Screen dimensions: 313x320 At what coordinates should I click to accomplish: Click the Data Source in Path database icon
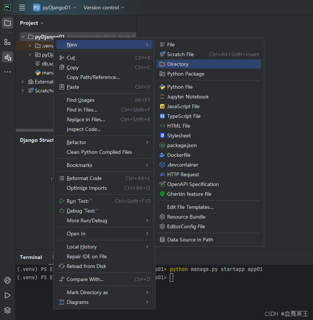coord(162,240)
